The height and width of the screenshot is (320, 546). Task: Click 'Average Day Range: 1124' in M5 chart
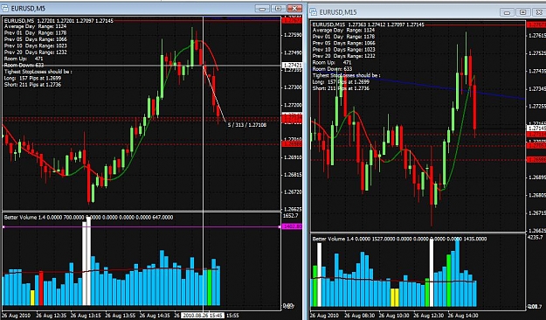pos(36,26)
